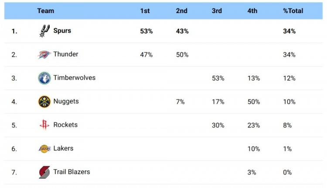Select Nuggets' 50% fourth-place cell
Screen dimensions: 327x188
[x=254, y=102]
